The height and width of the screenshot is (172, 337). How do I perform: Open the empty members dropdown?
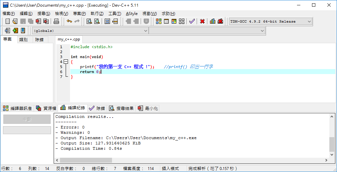[x=207, y=31]
